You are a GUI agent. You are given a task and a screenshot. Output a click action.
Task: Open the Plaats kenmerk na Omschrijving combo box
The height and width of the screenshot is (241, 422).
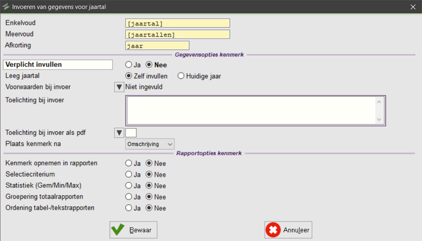coord(150,144)
